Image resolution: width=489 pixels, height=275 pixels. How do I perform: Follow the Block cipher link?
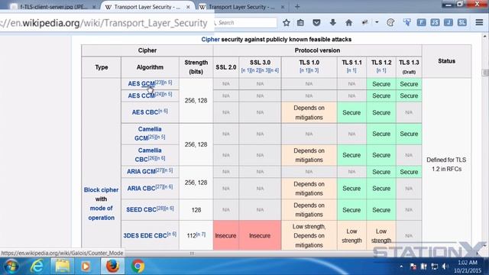pos(101,190)
